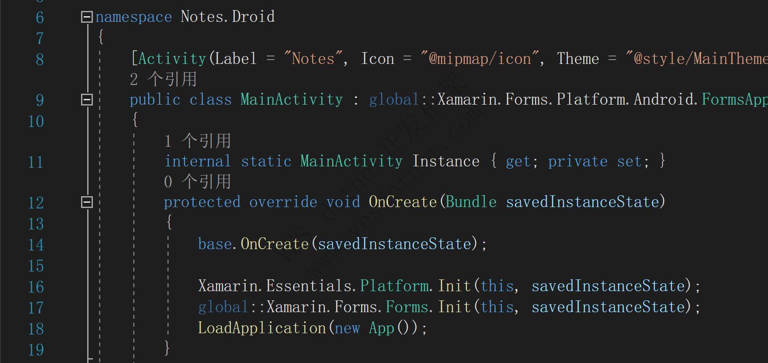Click the override keyword on OnCreate
The width and height of the screenshot is (768, 363).
click(283, 202)
